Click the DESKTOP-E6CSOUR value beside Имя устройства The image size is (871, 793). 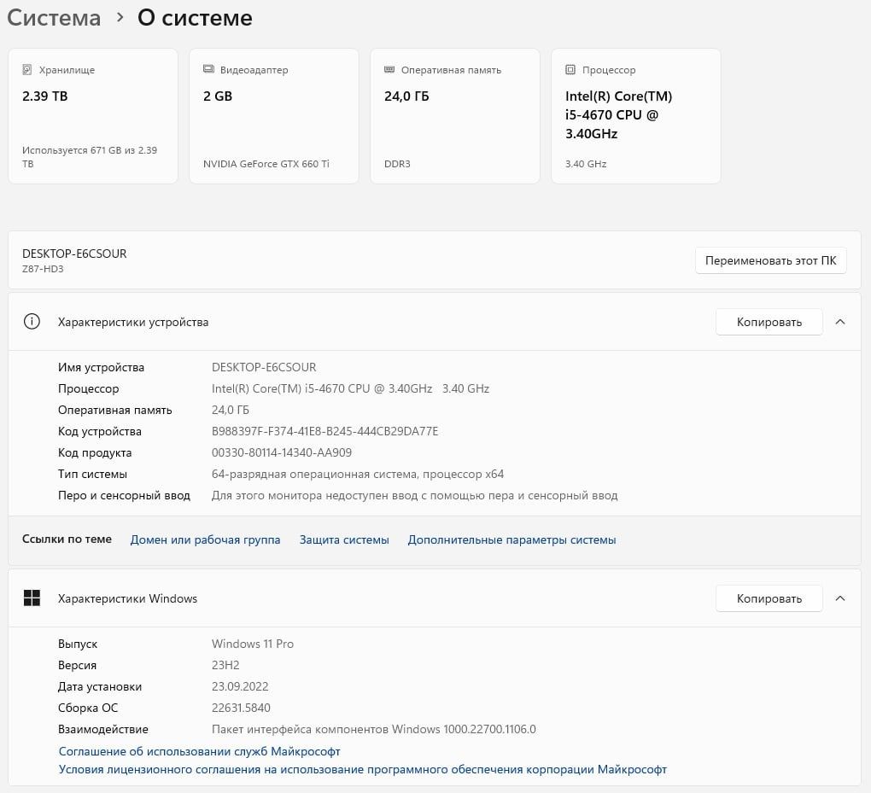coord(264,367)
